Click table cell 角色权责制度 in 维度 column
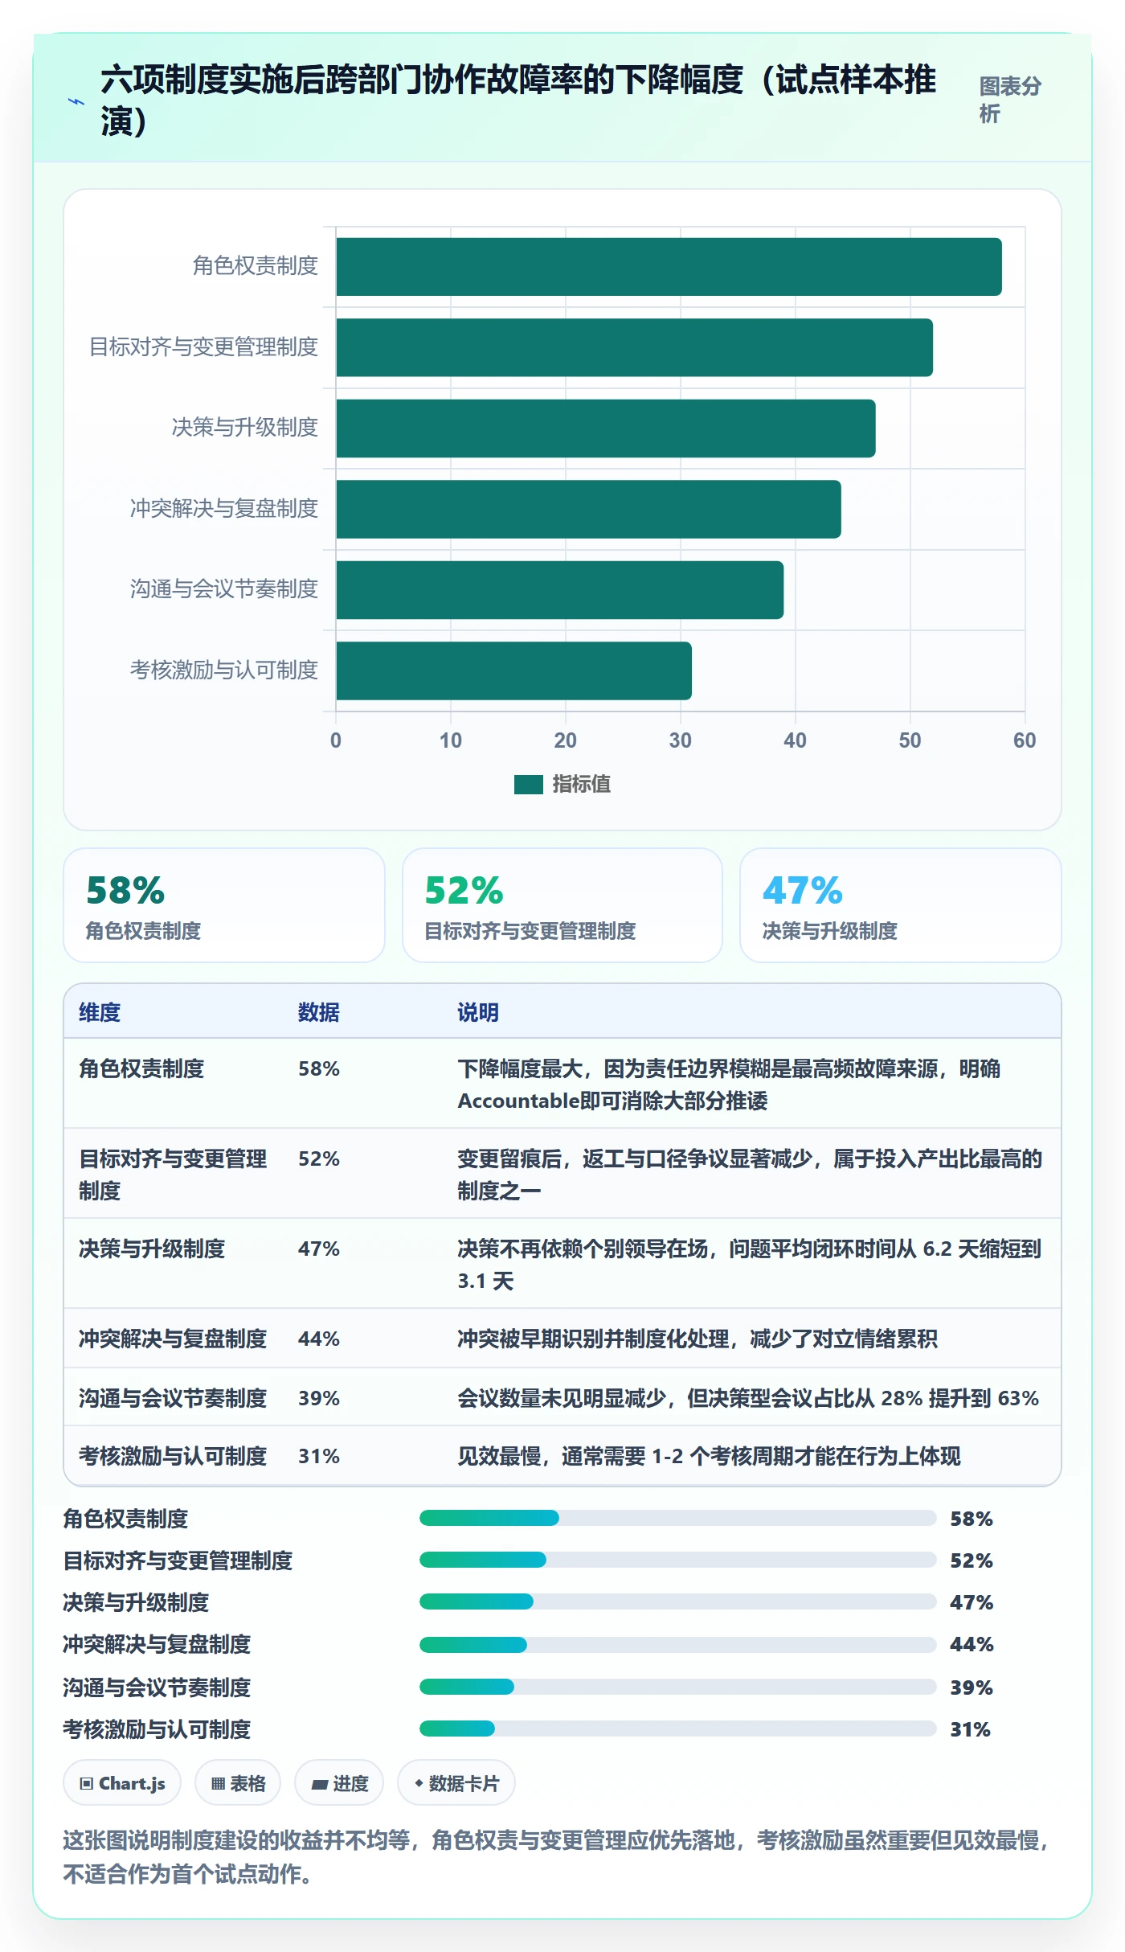 (x=141, y=1068)
